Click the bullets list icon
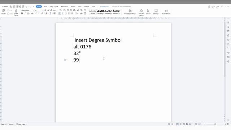231x130 pixels. point(60,10)
